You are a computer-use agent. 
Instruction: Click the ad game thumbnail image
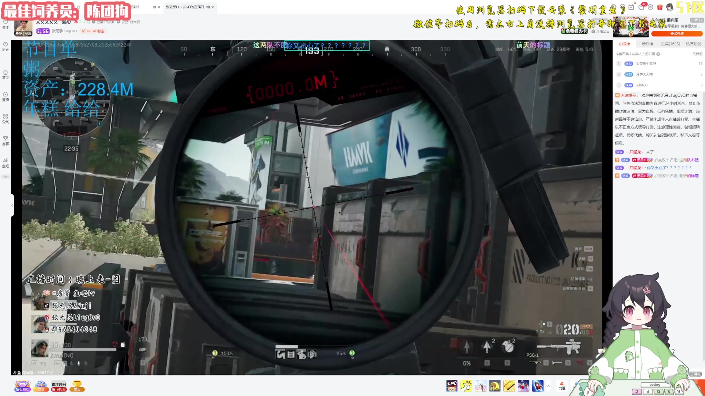(631, 27)
